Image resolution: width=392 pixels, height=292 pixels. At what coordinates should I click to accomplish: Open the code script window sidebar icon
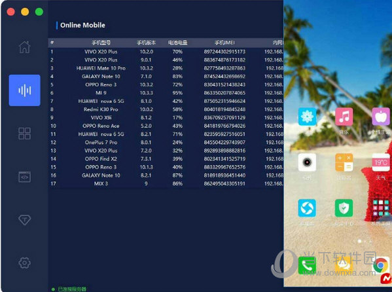coord(24,177)
